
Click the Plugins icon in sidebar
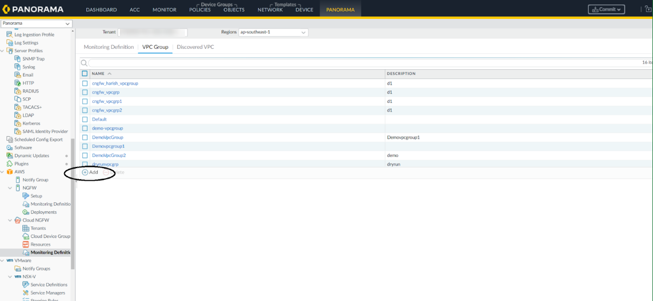tap(9, 164)
